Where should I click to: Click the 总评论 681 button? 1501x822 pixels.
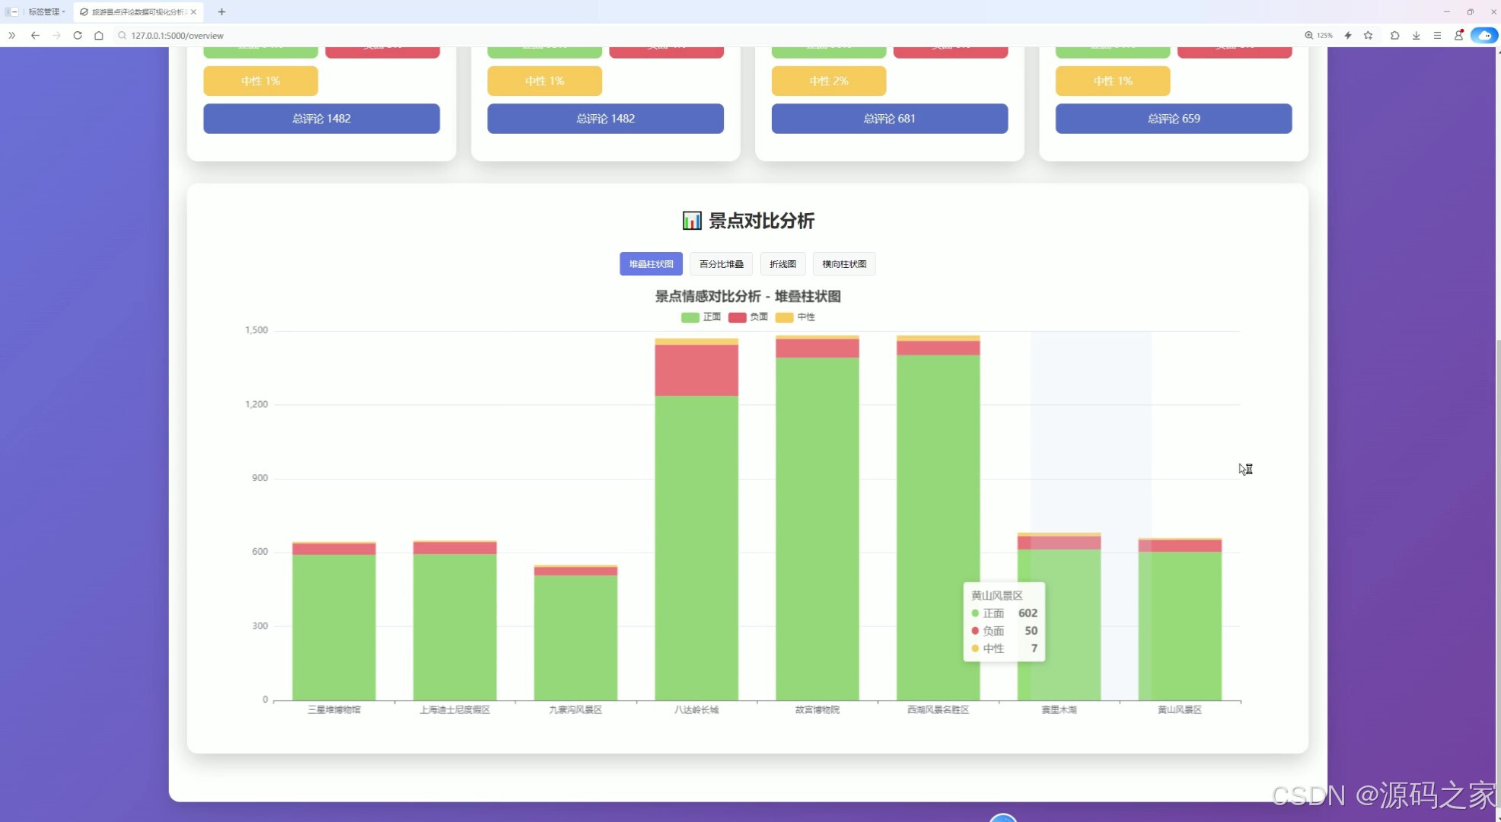click(x=889, y=119)
